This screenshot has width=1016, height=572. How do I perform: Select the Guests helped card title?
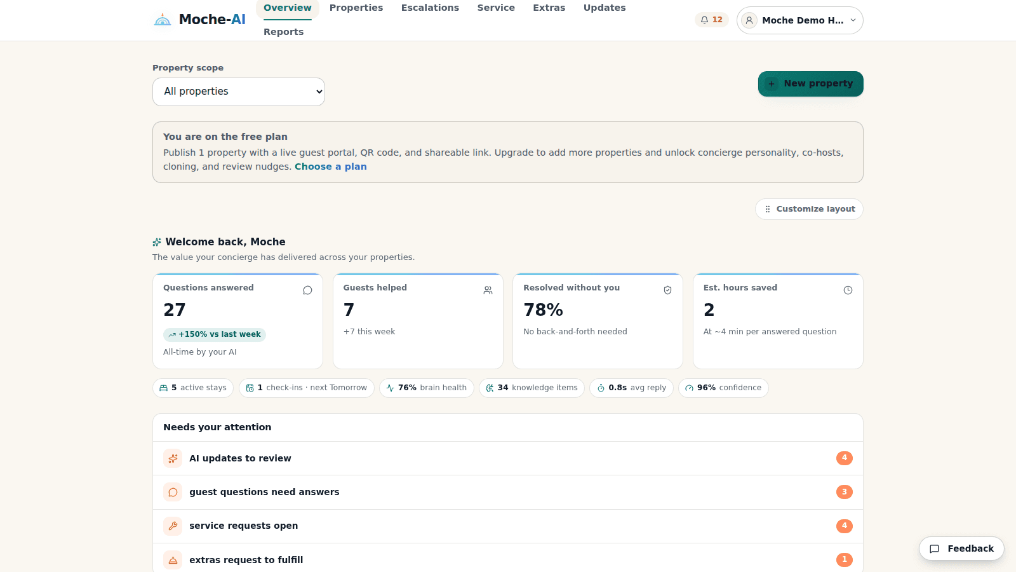coord(375,288)
